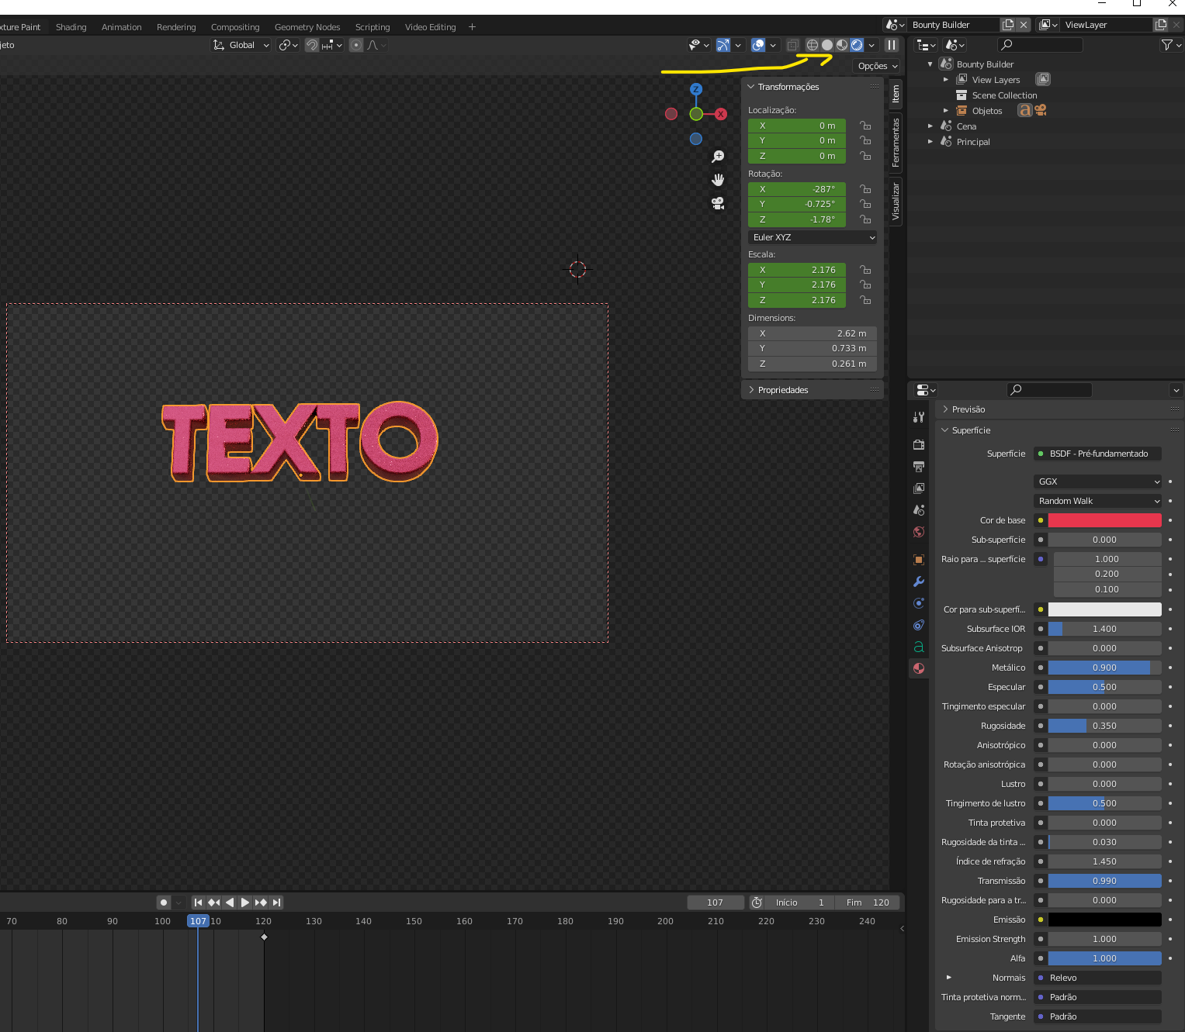Open the Modifiers wrench properties tab
This screenshot has width=1185, height=1032.
coord(919,582)
